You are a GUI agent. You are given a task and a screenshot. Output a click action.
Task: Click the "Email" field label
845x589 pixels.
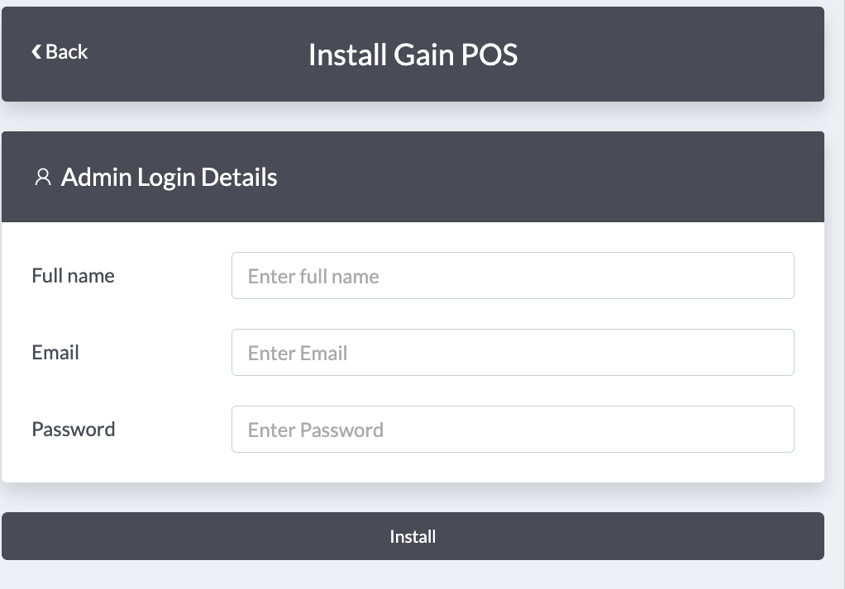click(55, 353)
